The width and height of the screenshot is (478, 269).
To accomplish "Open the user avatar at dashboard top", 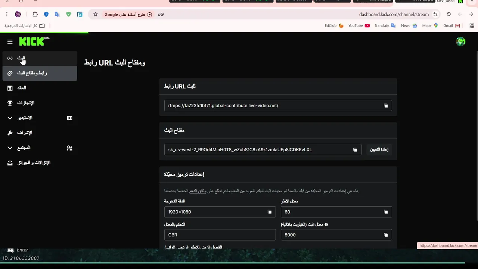I will click(x=460, y=41).
